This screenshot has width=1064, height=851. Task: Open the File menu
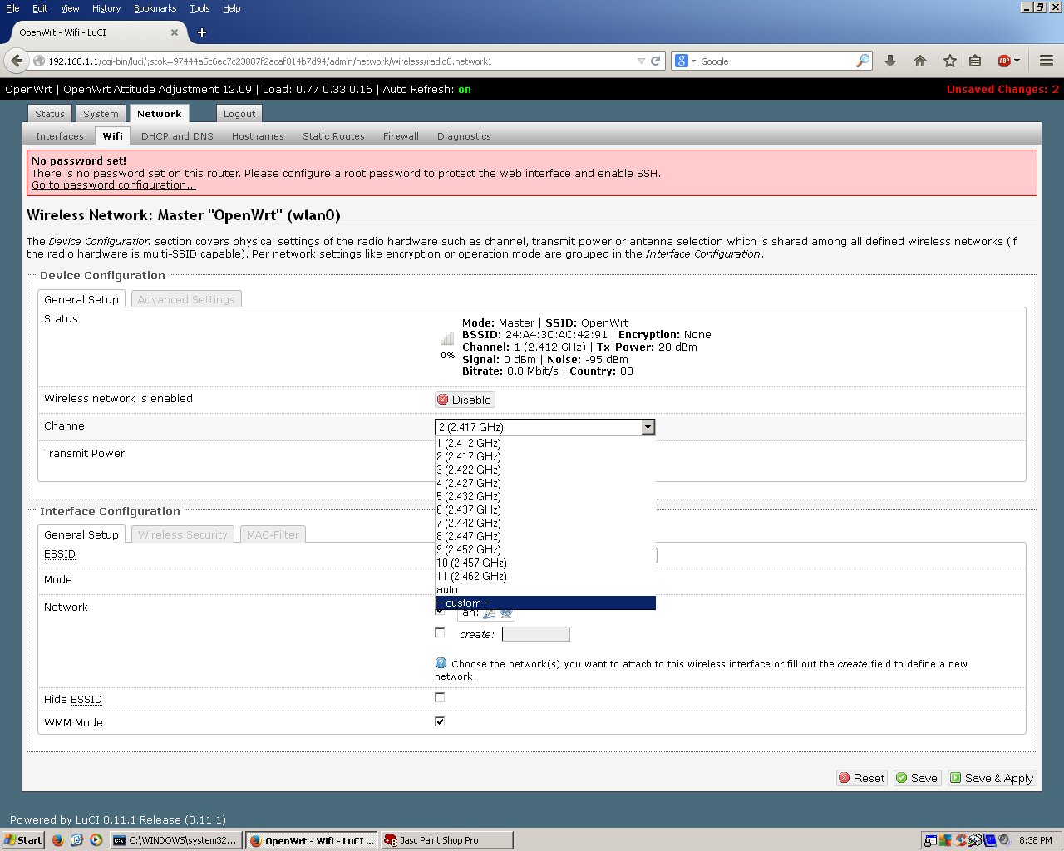(12, 8)
